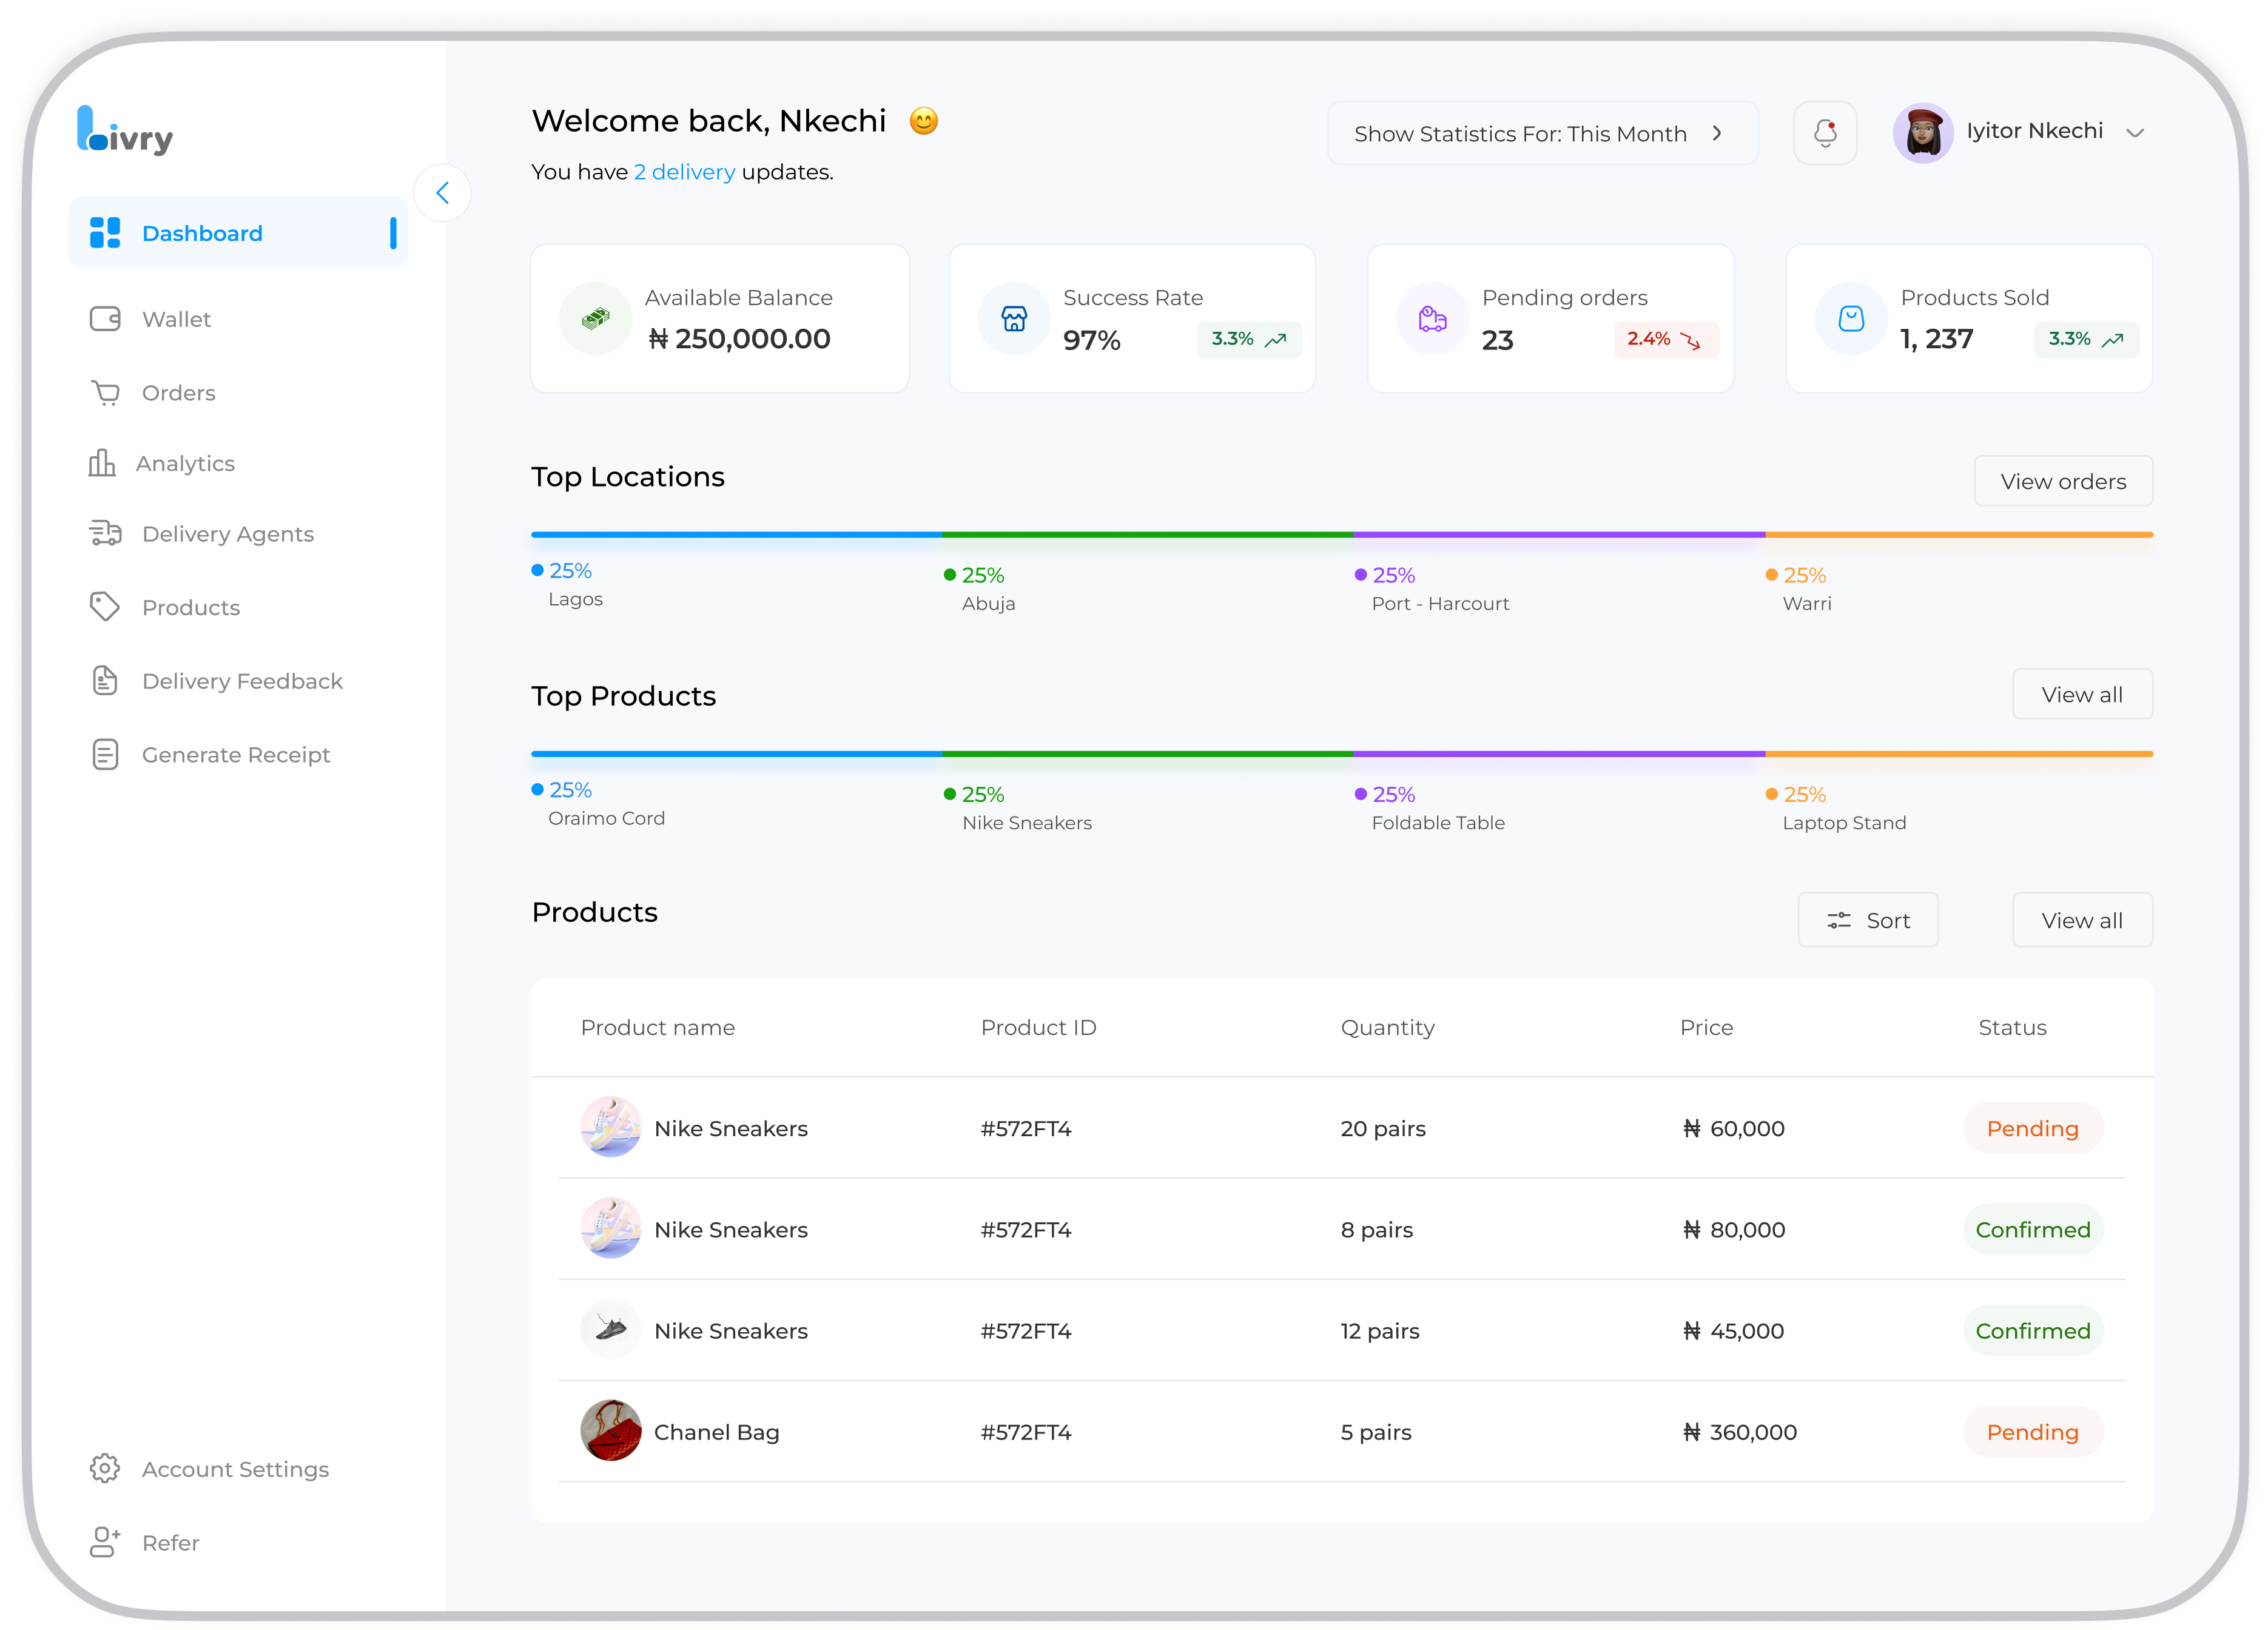Click the Delivery Agents truck icon
The image size is (2268, 1630).
[x=105, y=533]
